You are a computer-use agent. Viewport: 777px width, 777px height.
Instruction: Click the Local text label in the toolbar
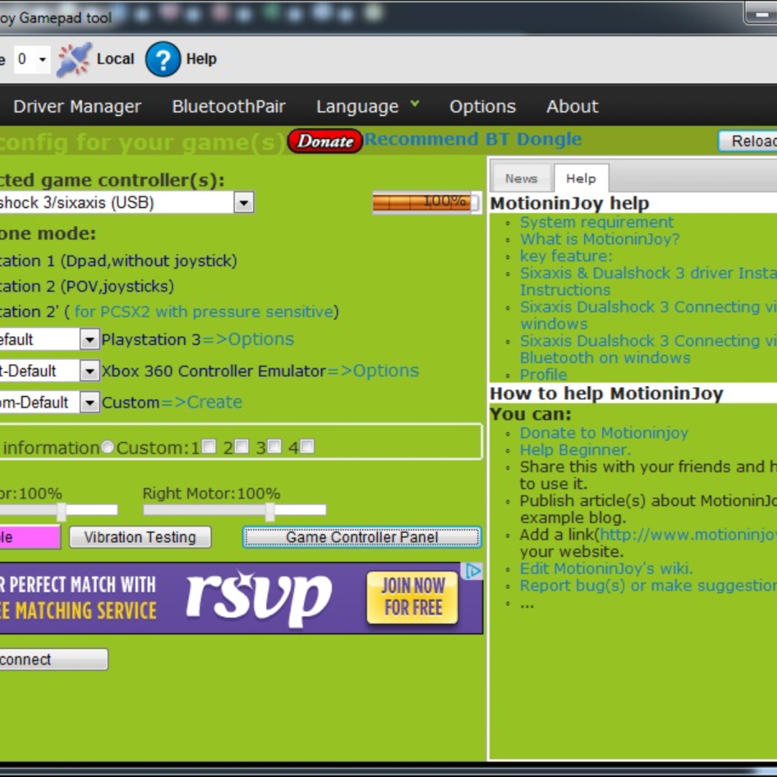[x=115, y=59]
